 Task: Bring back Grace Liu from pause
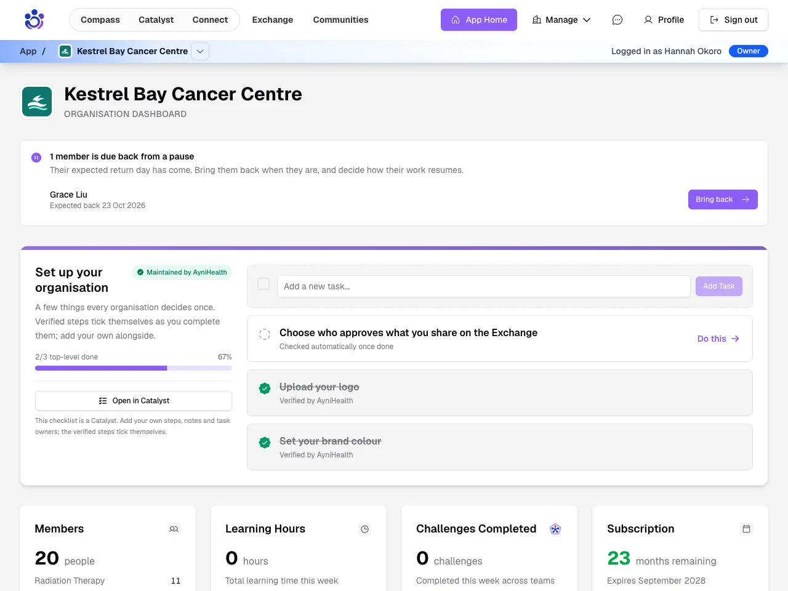tap(723, 199)
